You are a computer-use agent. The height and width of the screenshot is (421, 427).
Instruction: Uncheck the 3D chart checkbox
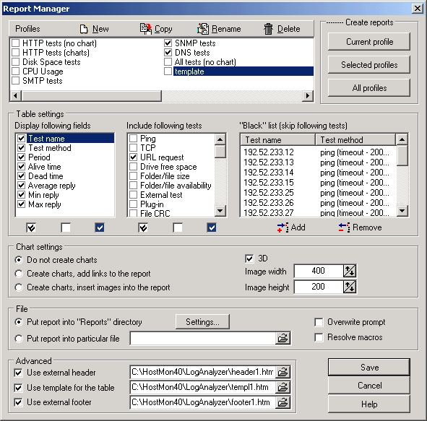point(249,259)
